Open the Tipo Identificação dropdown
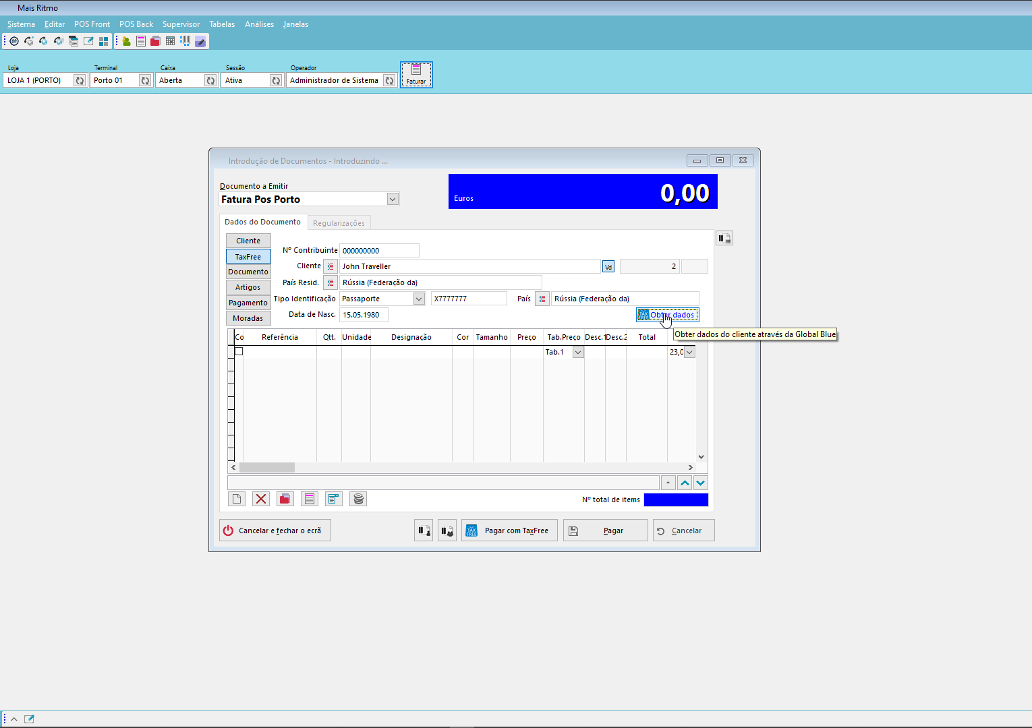This screenshot has width=1032, height=728. point(419,299)
